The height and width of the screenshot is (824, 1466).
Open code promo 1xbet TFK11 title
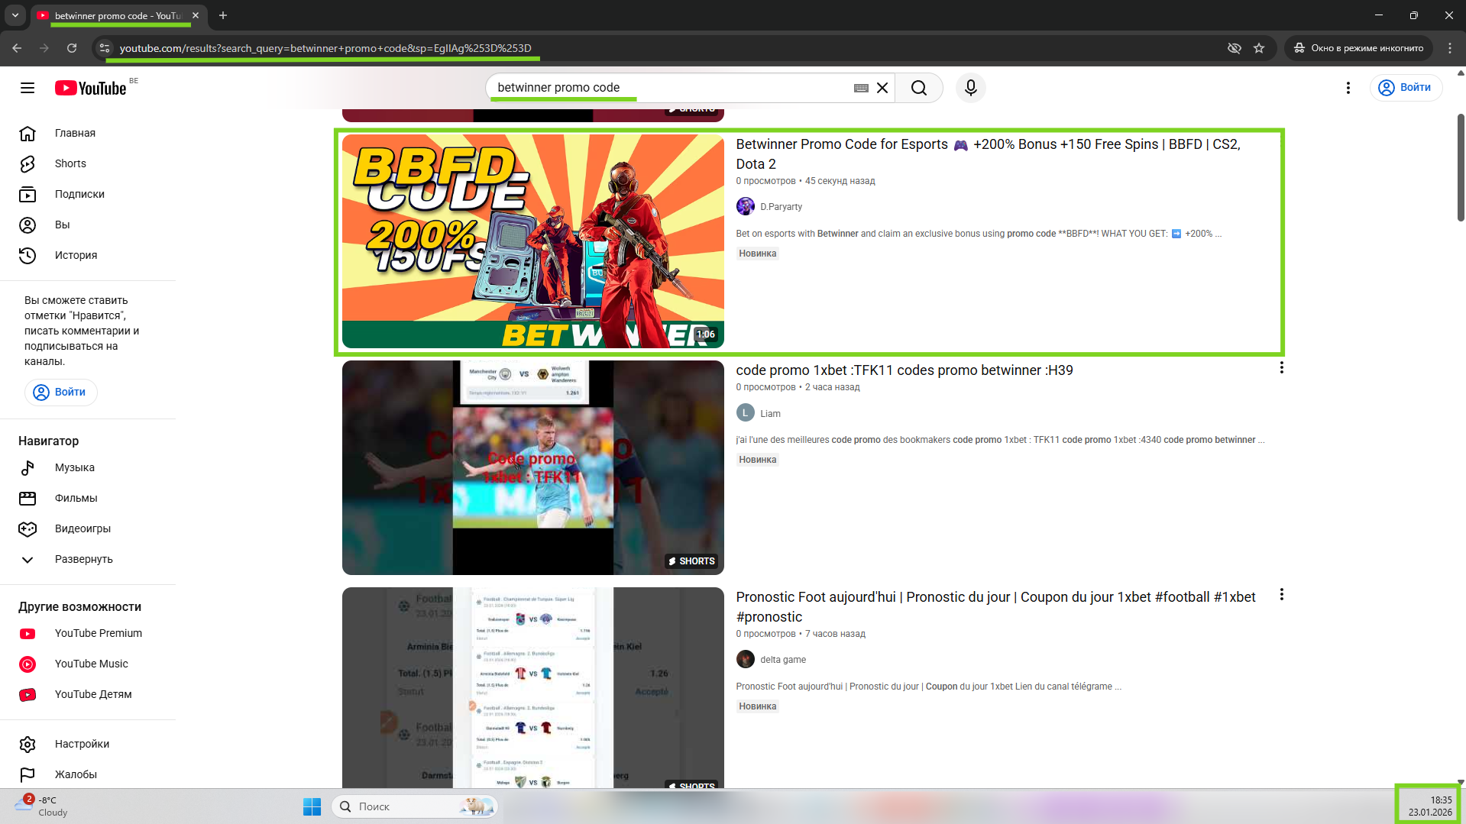(905, 370)
